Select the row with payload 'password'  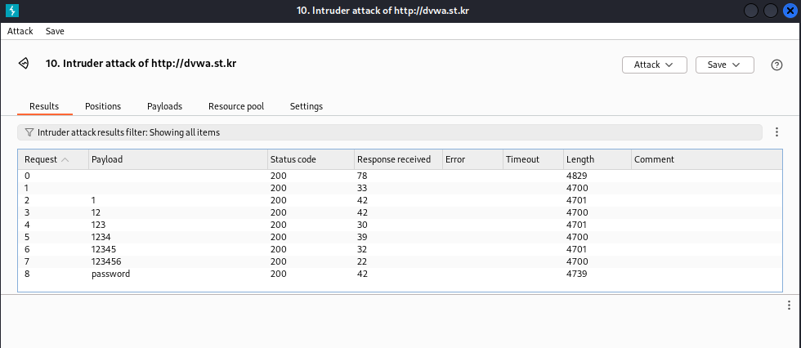(x=400, y=274)
